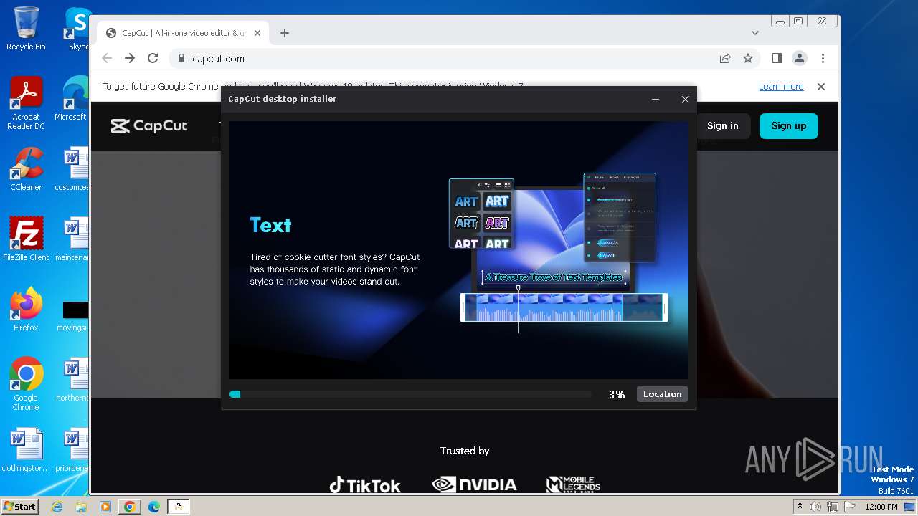
Task: Open Windows Media Player from taskbar
Action: click(105, 507)
